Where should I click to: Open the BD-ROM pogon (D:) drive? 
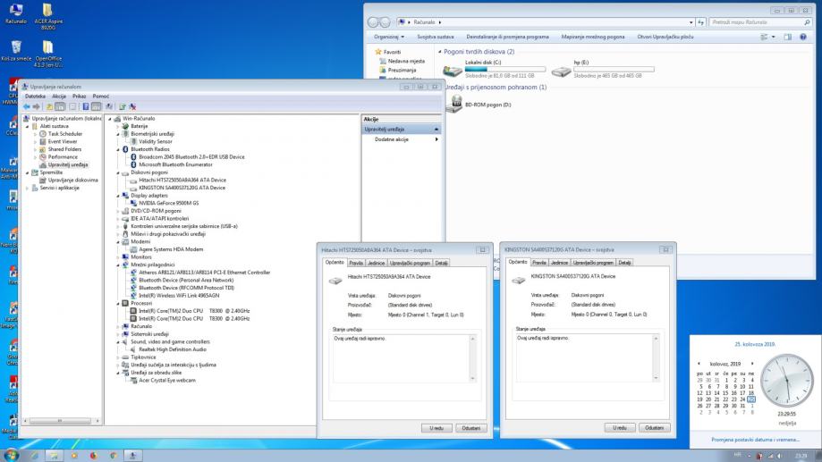coord(453,104)
